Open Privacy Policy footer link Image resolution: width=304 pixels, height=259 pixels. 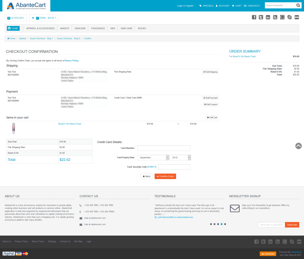pos(21,242)
